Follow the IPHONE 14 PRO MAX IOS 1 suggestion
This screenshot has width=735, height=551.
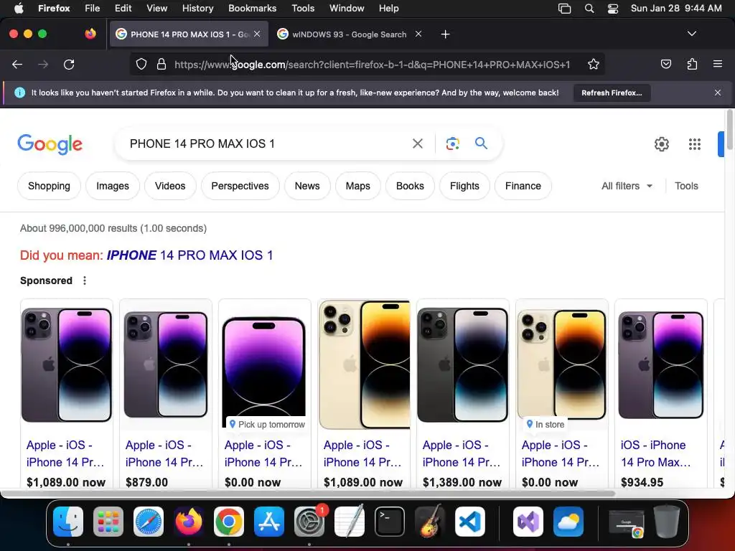coord(189,255)
